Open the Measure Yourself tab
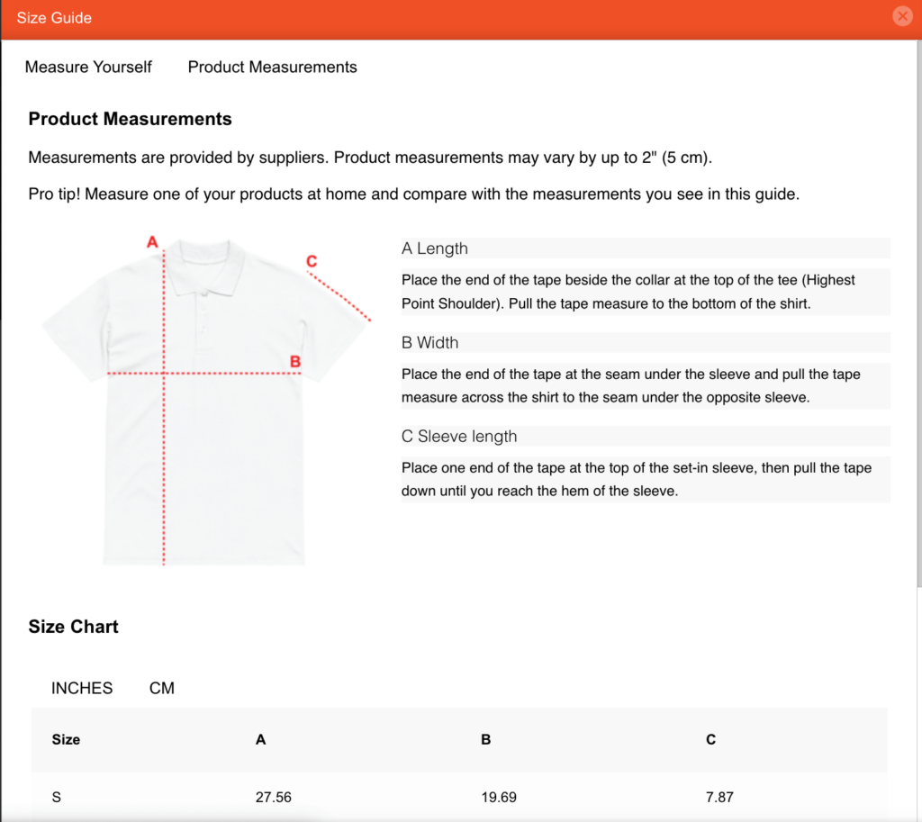The width and height of the screenshot is (922, 822). (x=88, y=67)
